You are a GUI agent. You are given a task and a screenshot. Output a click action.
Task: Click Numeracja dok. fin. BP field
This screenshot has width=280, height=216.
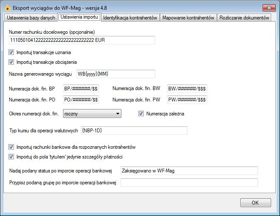click(x=81, y=89)
